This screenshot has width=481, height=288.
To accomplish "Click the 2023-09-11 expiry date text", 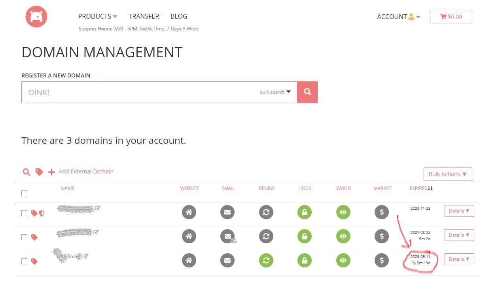I will click(420, 257).
